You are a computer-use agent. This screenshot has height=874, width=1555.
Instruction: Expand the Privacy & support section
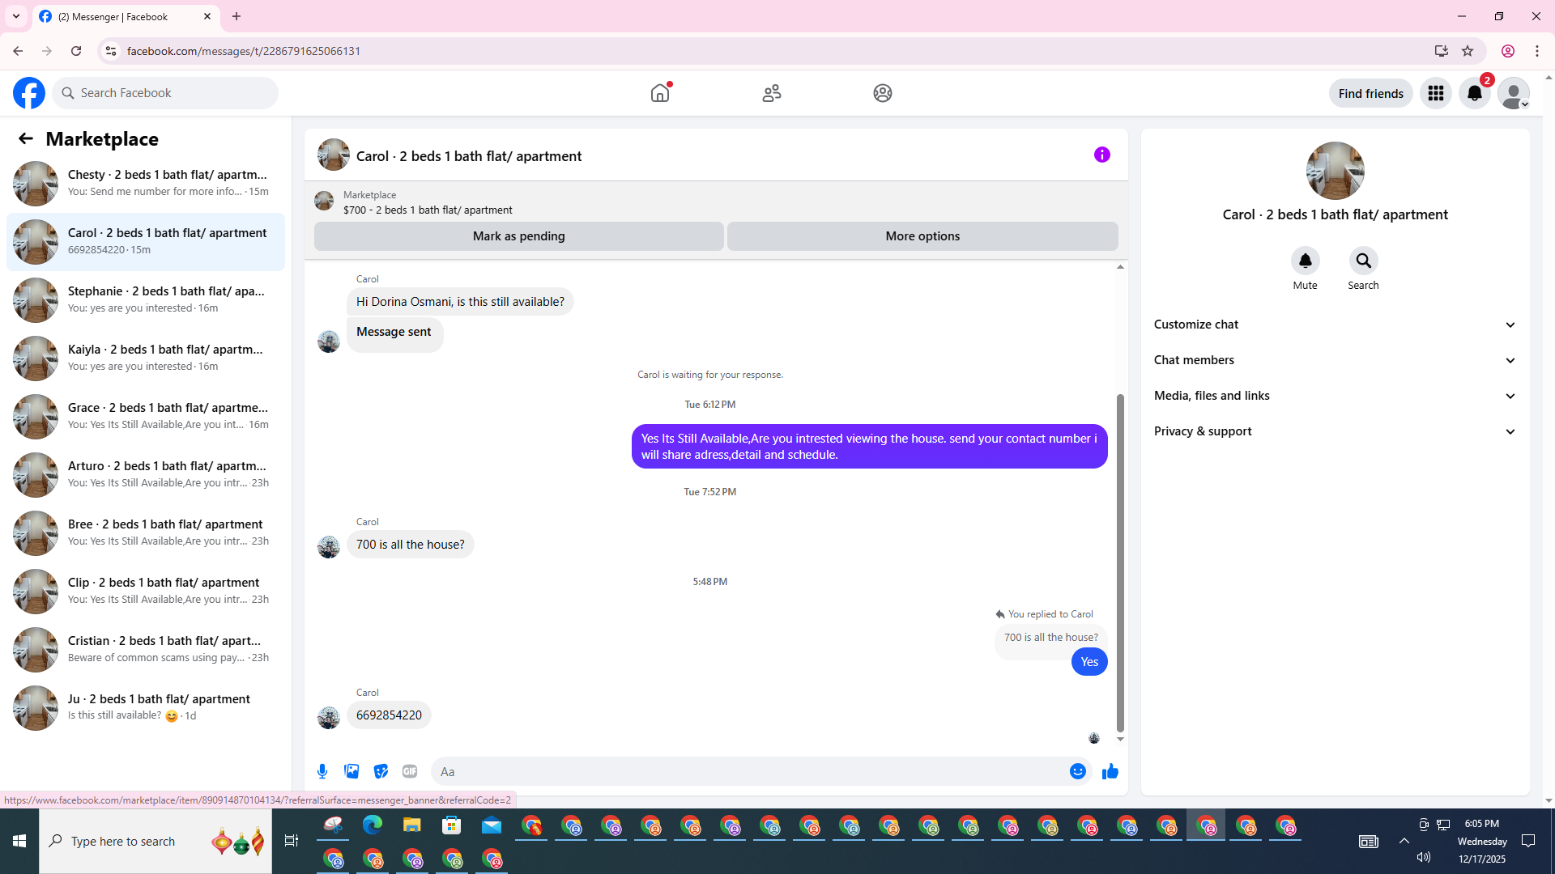(x=1334, y=431)
